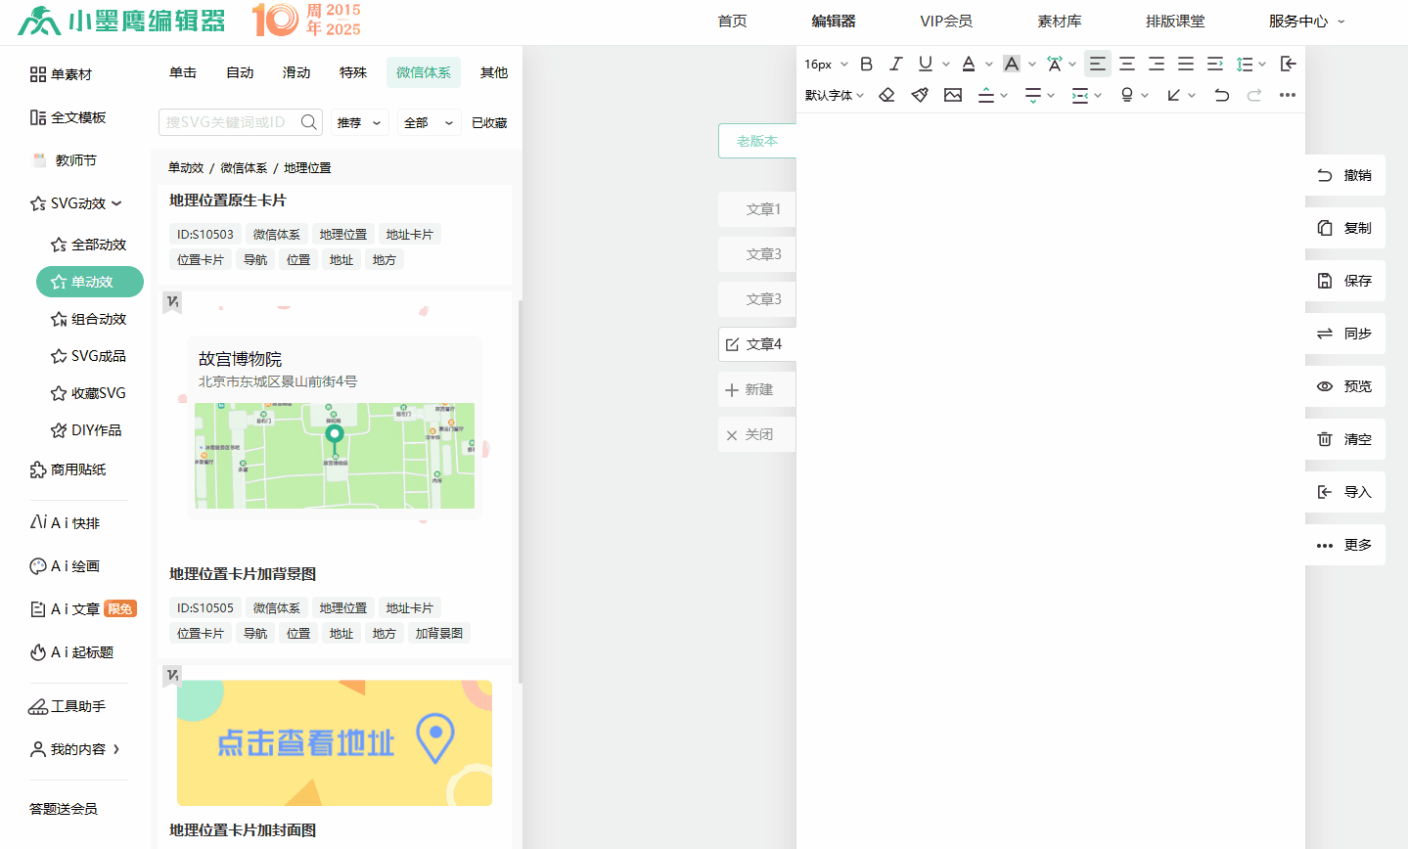
Task: Open the 推荐 sorting dropdown
Action: point(358,122)
